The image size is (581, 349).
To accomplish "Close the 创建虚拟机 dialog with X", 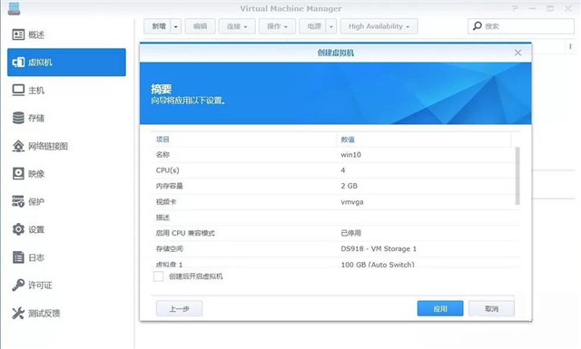I will 517,53.
